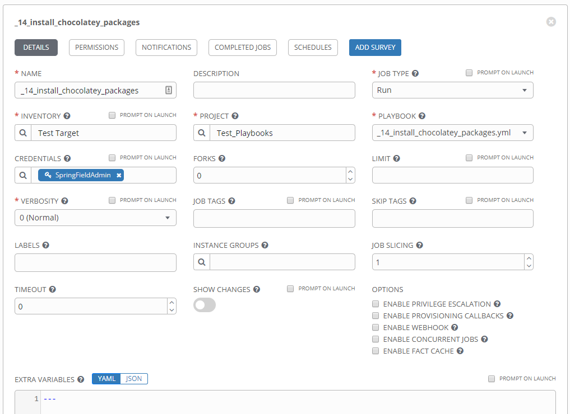This screenshot has width=570, height=414.
Task: Switch to the Details tab
Action: [x=36, y=48]
